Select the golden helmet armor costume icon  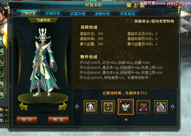click(108, 107)
